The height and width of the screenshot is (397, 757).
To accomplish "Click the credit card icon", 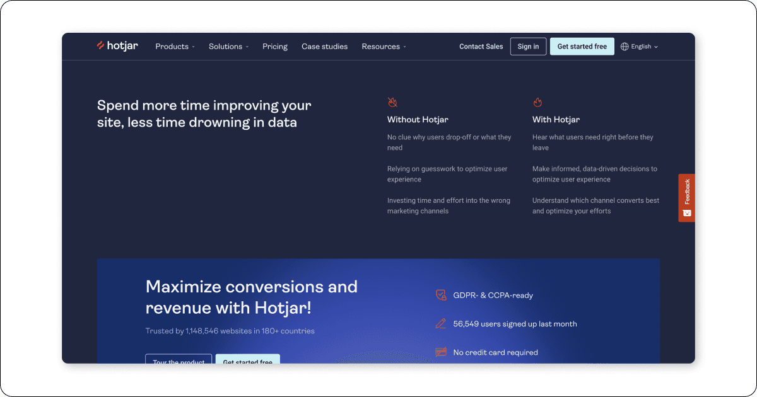I will 441,352.
